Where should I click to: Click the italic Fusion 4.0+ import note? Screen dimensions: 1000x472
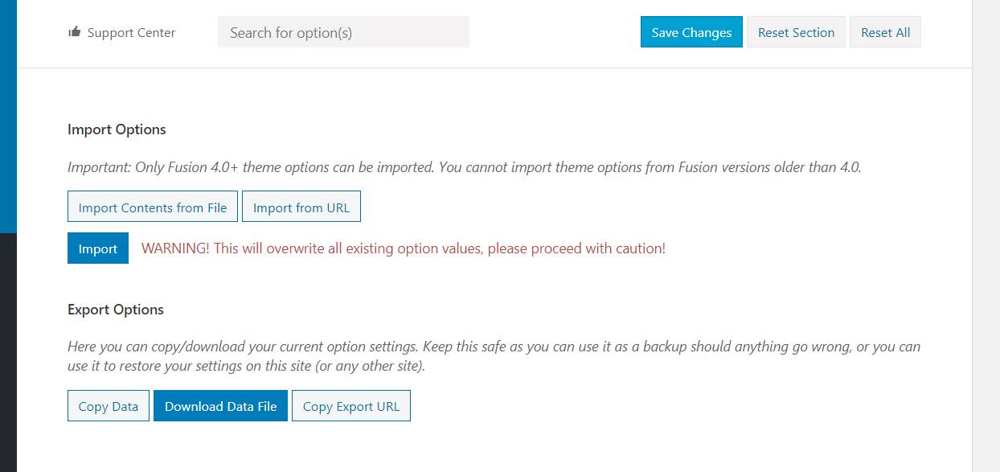[465, 167]
